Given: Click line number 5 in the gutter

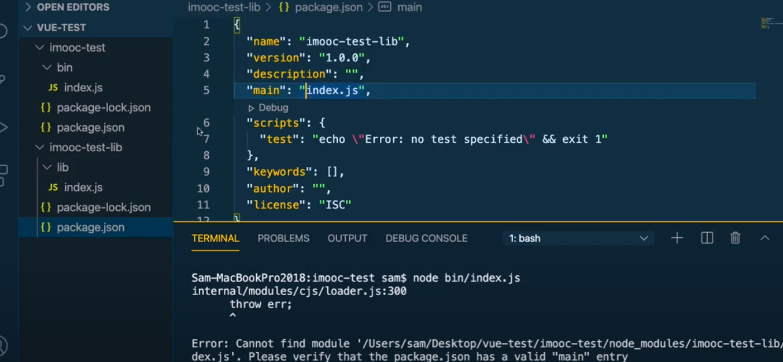Looking at the screenshot, I should [206, 90].
